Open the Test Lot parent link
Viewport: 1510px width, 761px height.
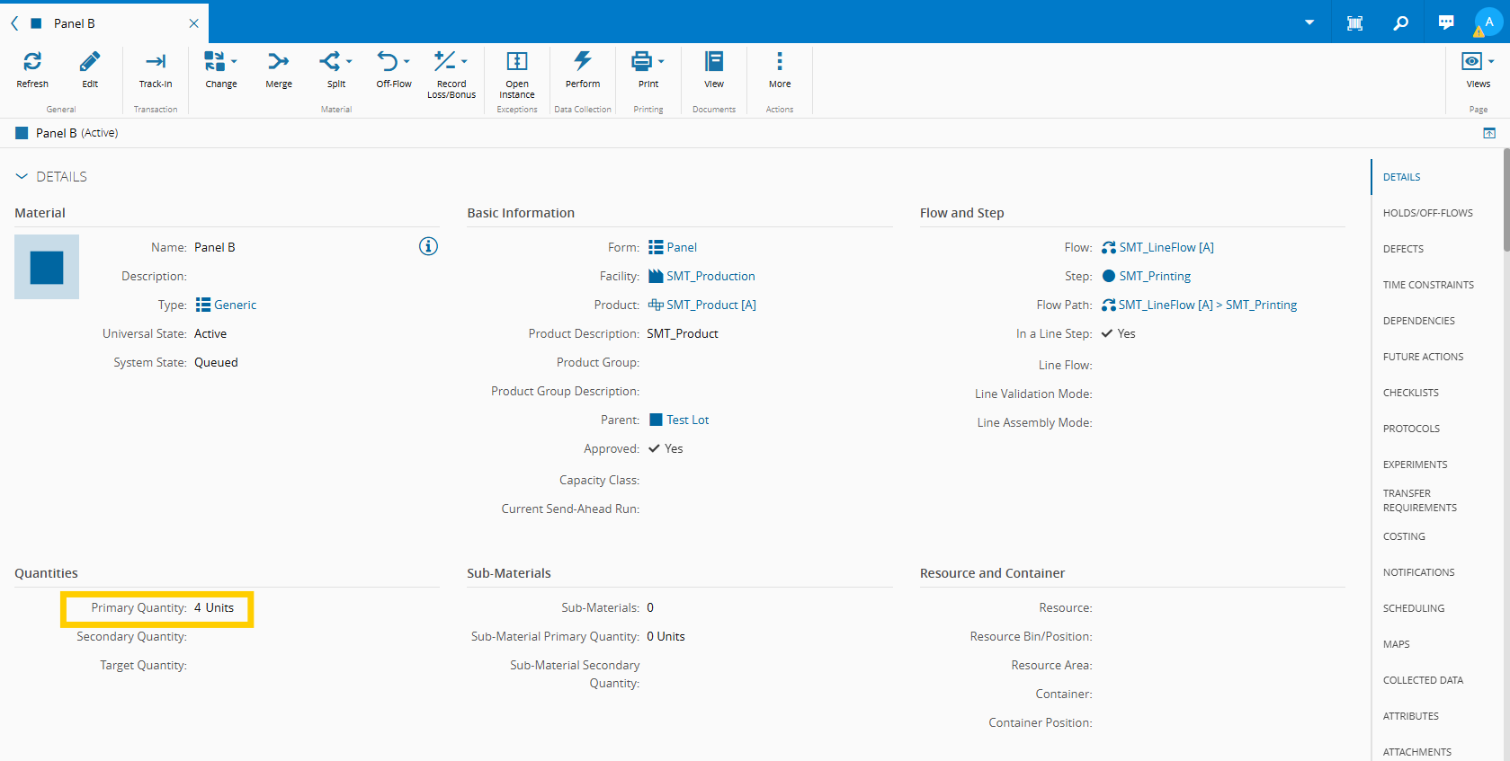click(x=687, y=420)
